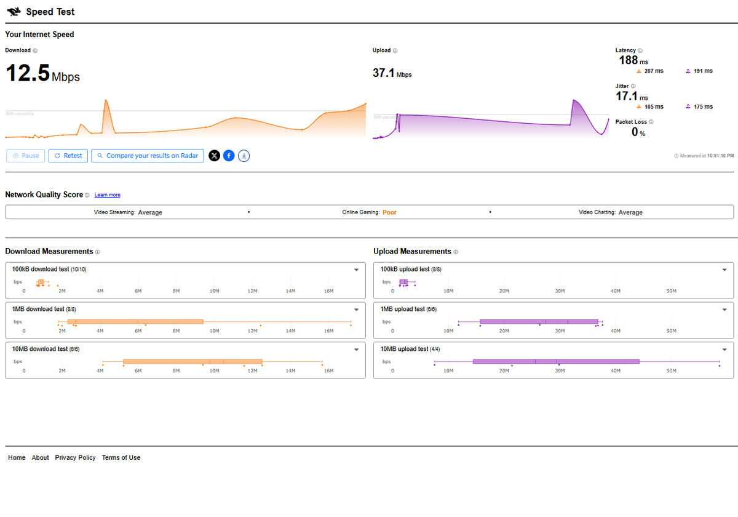This screenshot has height=517, width=738.
Task: Click the Download Measurements info icon
Action: click(98, 252)
